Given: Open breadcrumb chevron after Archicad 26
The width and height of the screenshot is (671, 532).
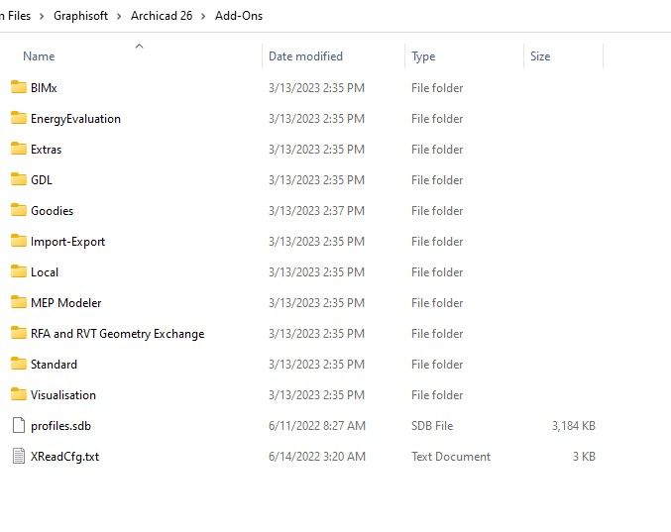Looking at the screenshot, I should click(204, 16).
